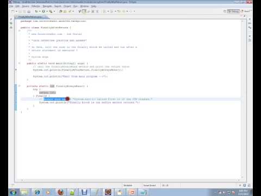Click the top icon in right trim bar

250,19
